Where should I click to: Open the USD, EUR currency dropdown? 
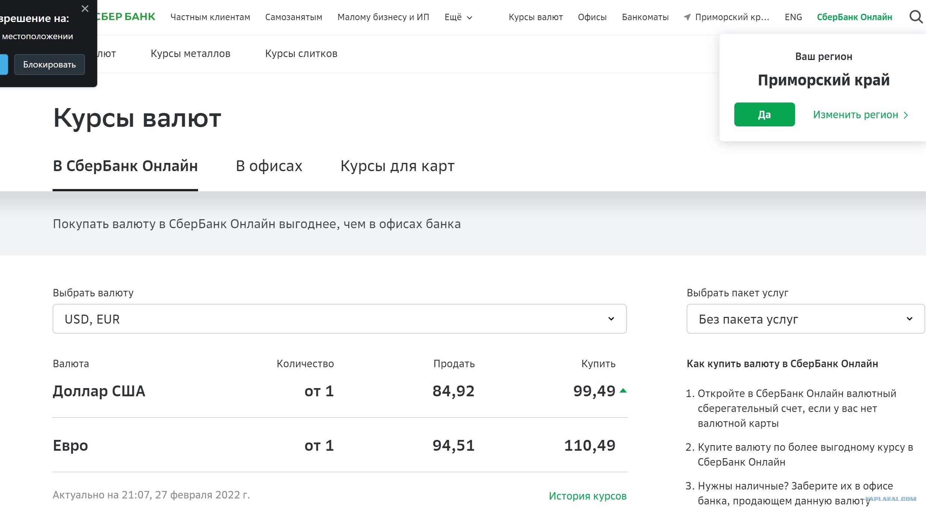point(340,319)
